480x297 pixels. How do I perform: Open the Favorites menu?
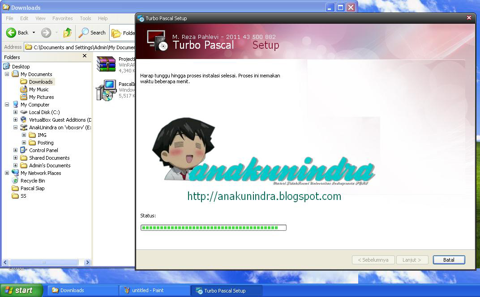coord(62,18)
